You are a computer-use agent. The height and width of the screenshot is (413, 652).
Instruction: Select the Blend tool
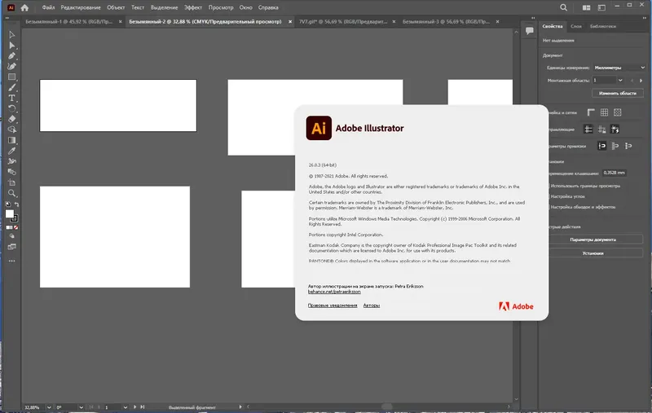coord(11,172)
